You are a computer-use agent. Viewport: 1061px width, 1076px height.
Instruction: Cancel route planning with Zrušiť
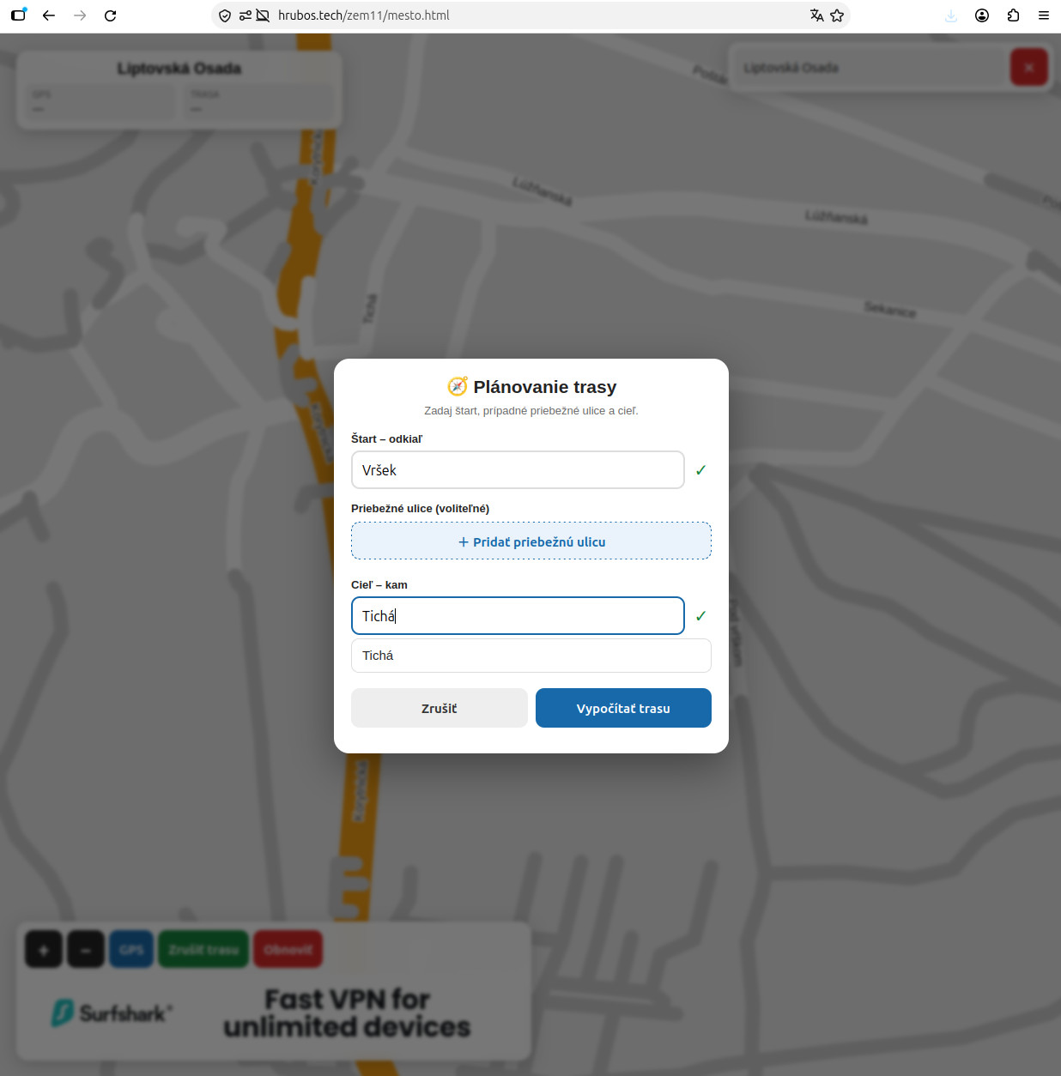(440, 708)
